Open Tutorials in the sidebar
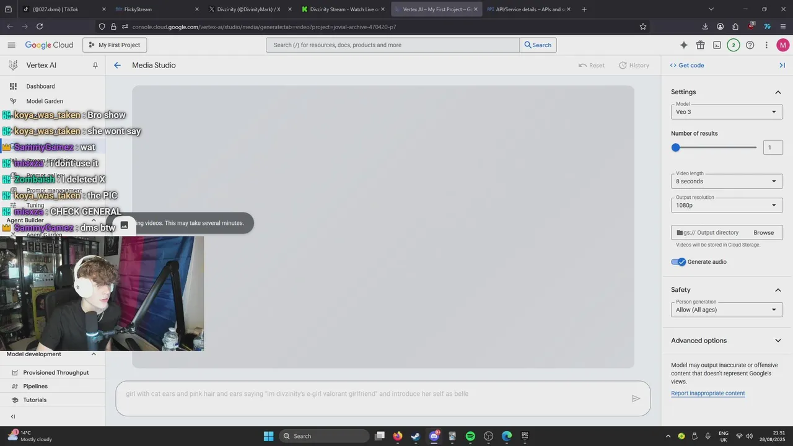The width and height of the screenshot is (793, 446). click(x=35, y=400)
